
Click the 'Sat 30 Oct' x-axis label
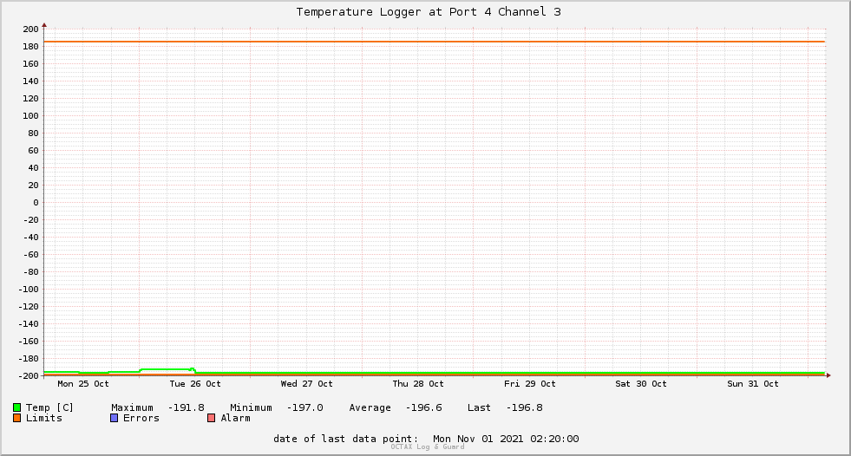coord(641,384)
